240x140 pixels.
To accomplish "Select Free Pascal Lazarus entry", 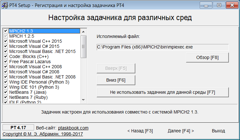I will 30,62.
